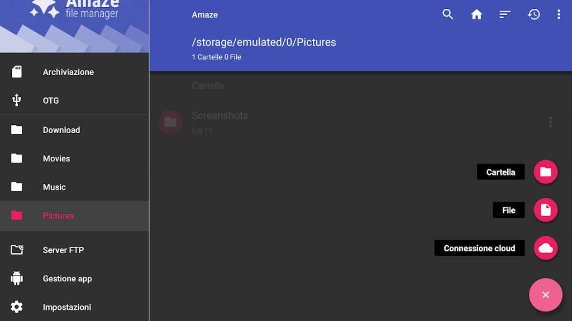This screenshot has height=321, width=572.
Task: Click the search magnifier icon
Action: click(x=447, y=14)
